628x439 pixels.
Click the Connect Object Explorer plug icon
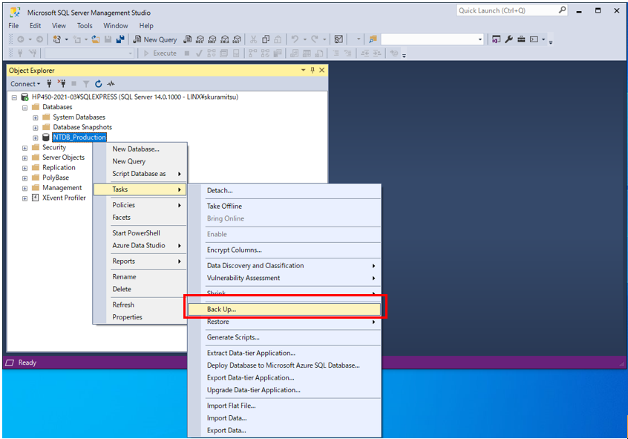50,84
